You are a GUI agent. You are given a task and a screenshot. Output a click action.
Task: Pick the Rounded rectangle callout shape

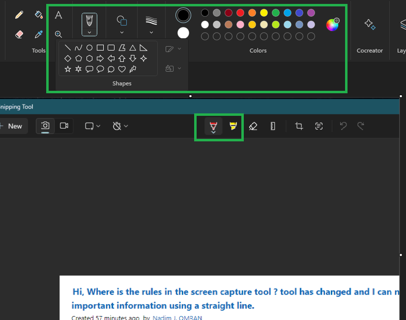pos(89,69)
